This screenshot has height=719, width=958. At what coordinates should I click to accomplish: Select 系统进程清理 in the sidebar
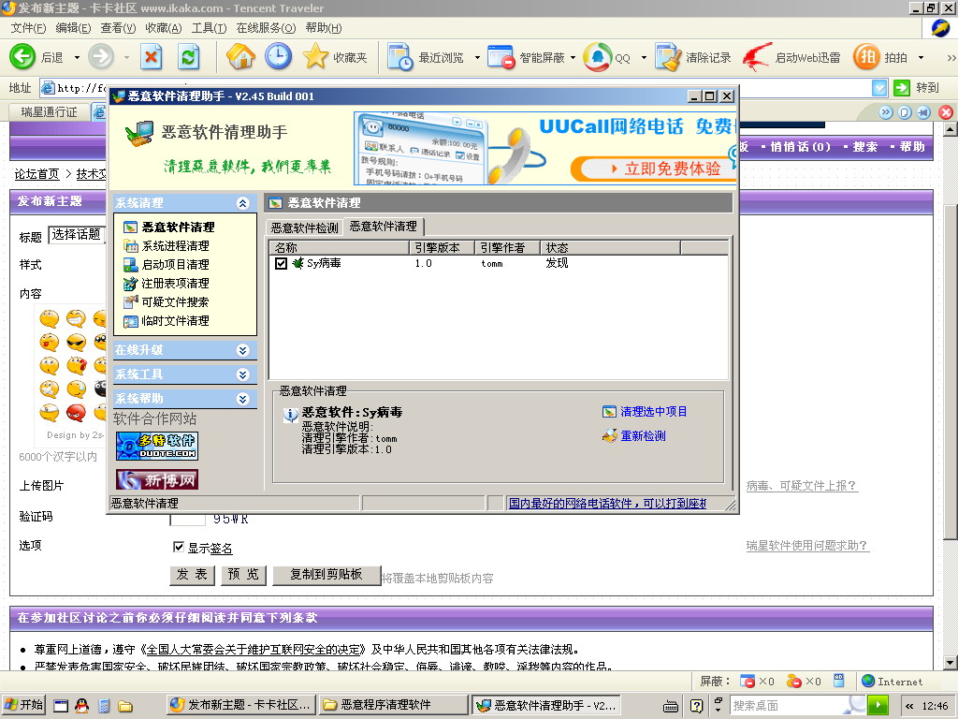click(x=175, y=246)
